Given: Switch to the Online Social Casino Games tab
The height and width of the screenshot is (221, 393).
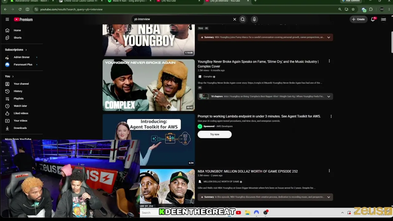Looking at the screenshot, I should click(80, 1).
